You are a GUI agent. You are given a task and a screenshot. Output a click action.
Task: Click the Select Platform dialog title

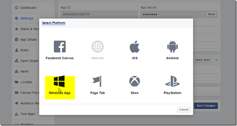tap(54, 23)
